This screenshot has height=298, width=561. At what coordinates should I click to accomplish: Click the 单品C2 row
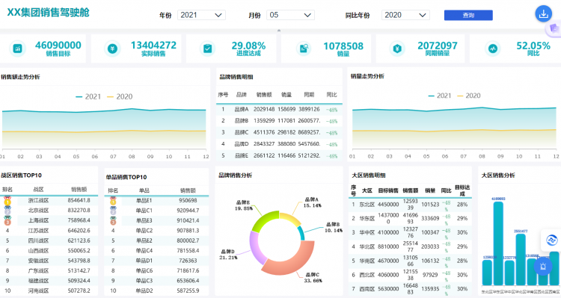156,231
